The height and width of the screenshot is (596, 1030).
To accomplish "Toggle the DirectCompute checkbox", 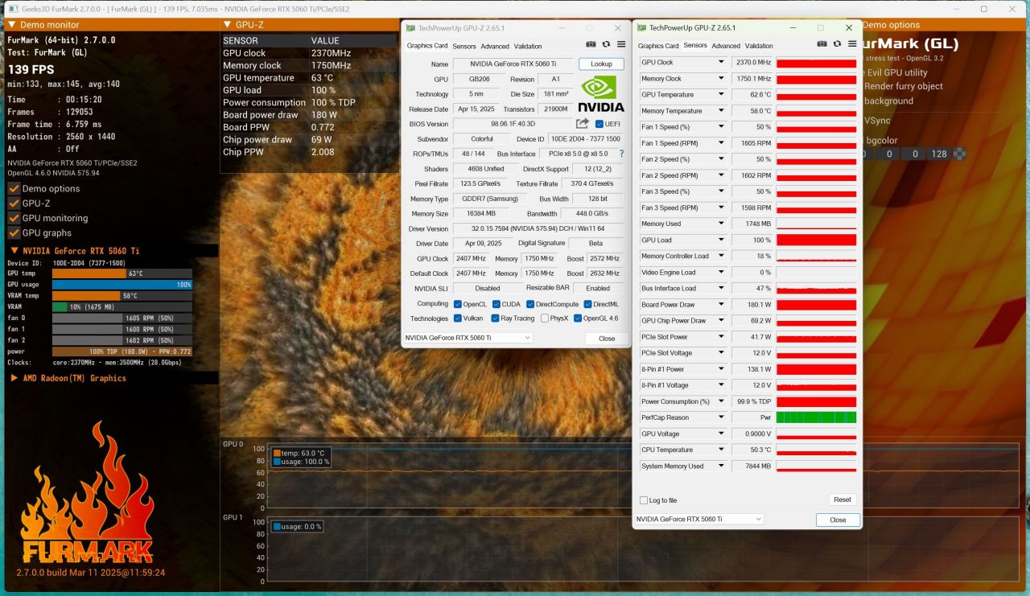I will coord(530,304).
